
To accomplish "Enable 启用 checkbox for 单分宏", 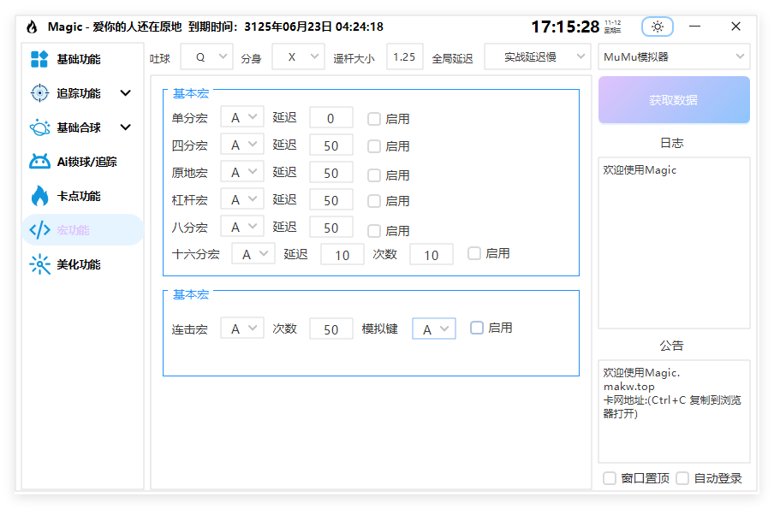I will [373, 117].
